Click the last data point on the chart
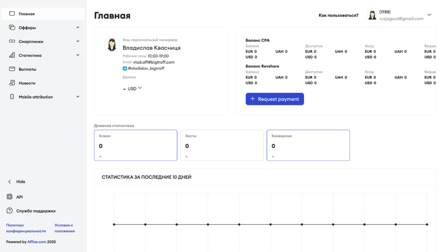This screenshot has height=252, width=444. 427,224
